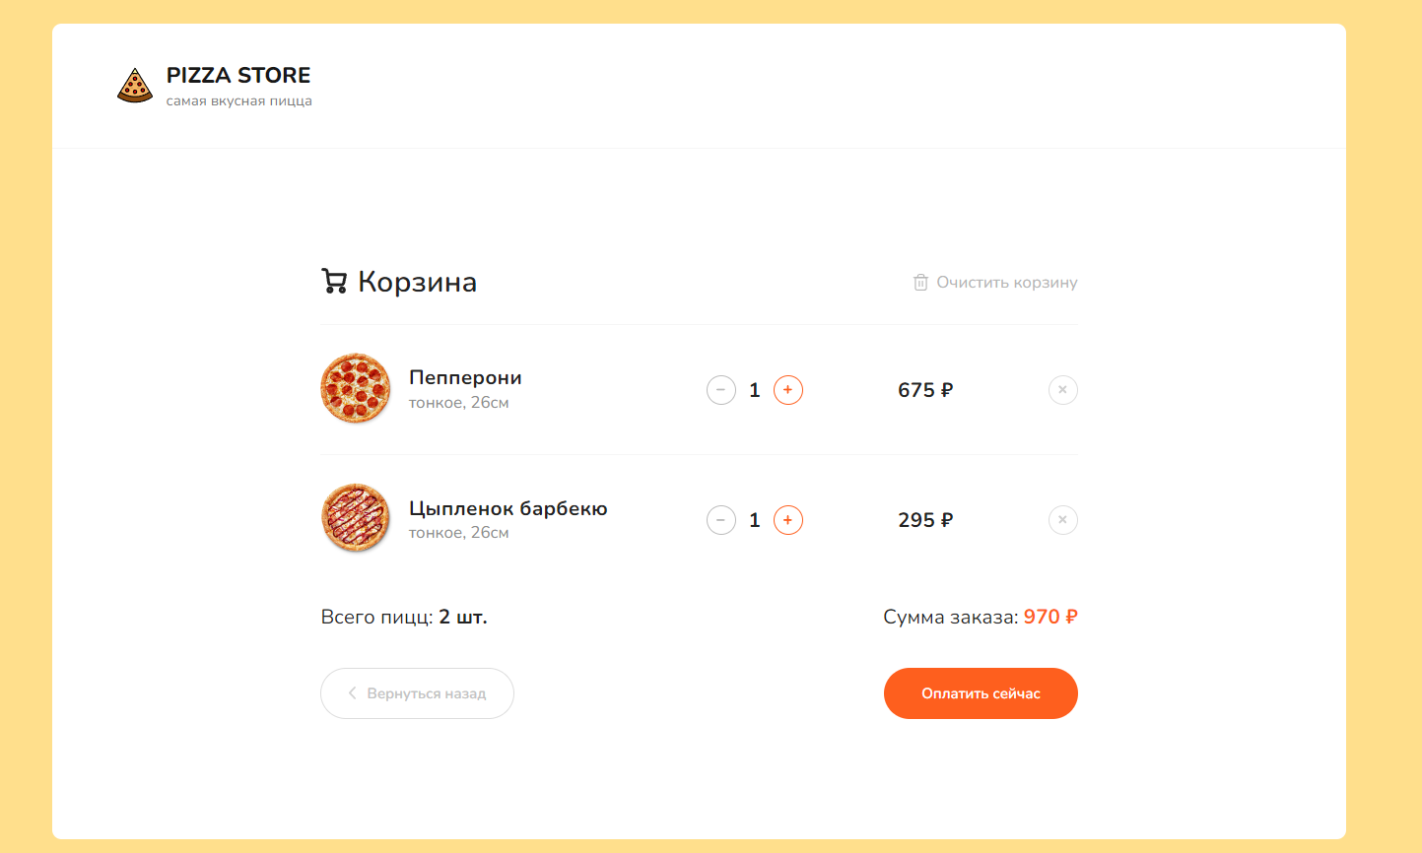Select the Пепперони item name

coord(465,377)
